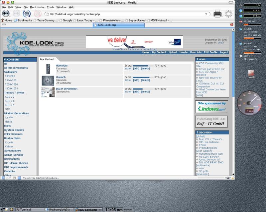The height and width of the screenshot is (212, 266).
Task: Click the Edit Profile link
Action: tap(211, 52)
